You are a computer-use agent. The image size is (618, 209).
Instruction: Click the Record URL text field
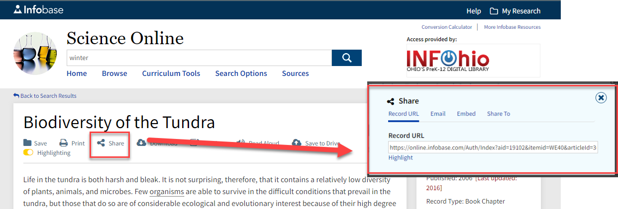[493, 147]
